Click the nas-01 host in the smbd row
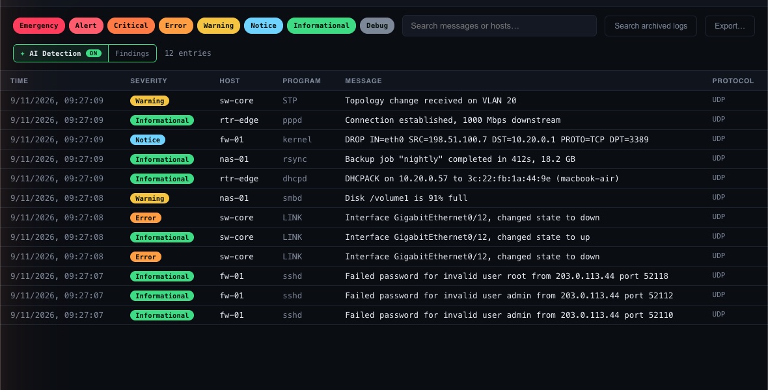The width and height of the screenshot is (768, 390). (234, 198)
